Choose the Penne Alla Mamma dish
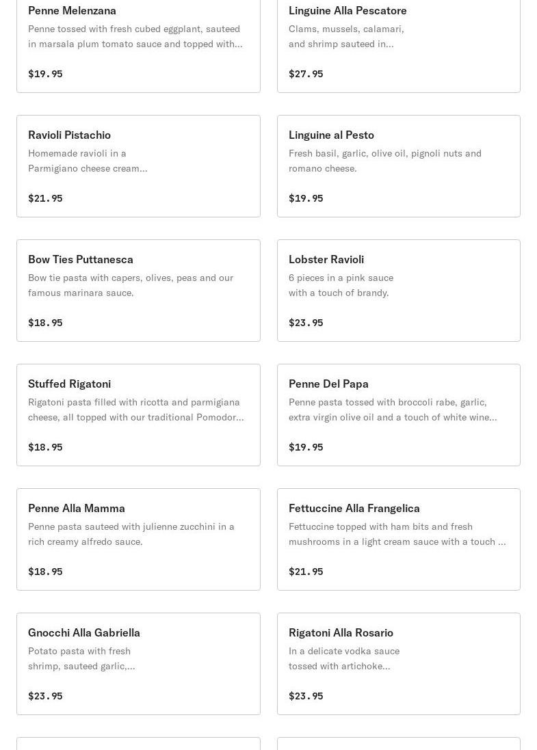The width and height of the screenshot is (537, 750). (x=77, y=508)
